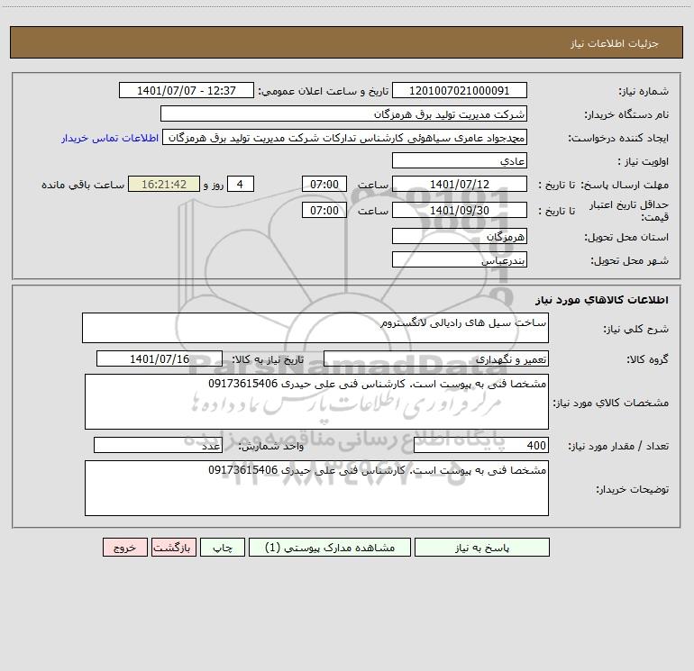Click section heading 'اطلاعات کالاهای مورد نیاز'

[x=602, y=300]
